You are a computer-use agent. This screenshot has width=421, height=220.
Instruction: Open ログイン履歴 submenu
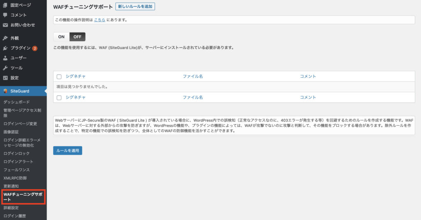pyautogui.click(x=14, y=216)
